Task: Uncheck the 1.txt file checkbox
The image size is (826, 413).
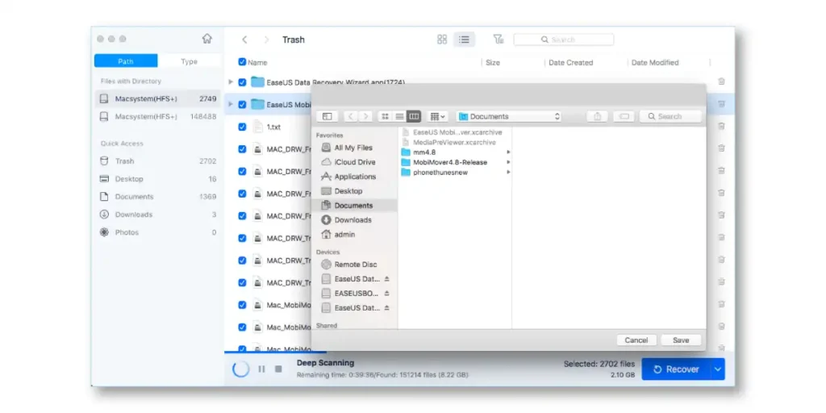Action: click(242, 127)
